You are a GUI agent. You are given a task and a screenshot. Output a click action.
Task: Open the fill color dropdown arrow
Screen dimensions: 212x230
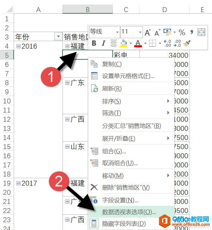pyautogui.click(x=131, y=43)
